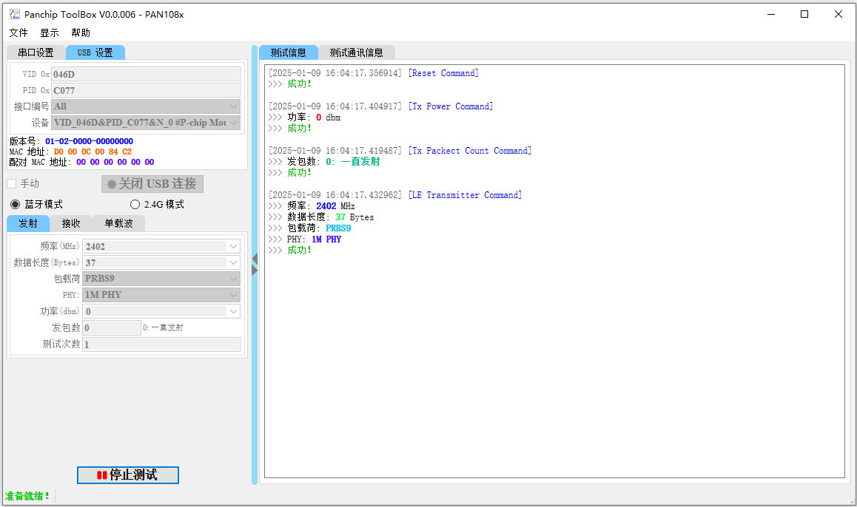Click the MAC address D0 00 0C 00 84 C2
Viewport: 857px width, 507px height.
93,152
